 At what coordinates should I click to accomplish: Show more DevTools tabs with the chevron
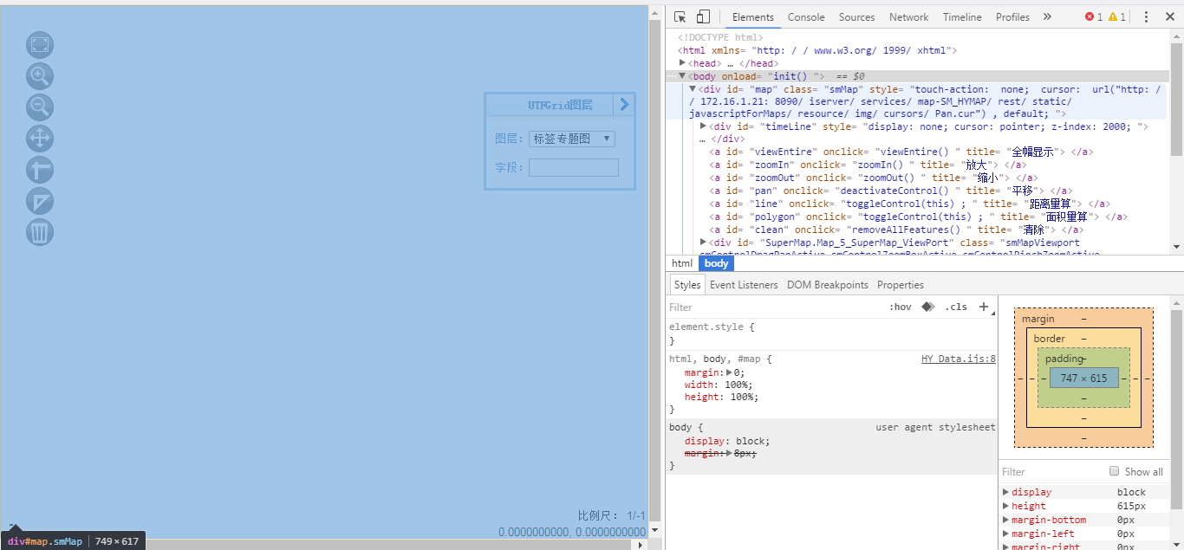pos(1047,17)
